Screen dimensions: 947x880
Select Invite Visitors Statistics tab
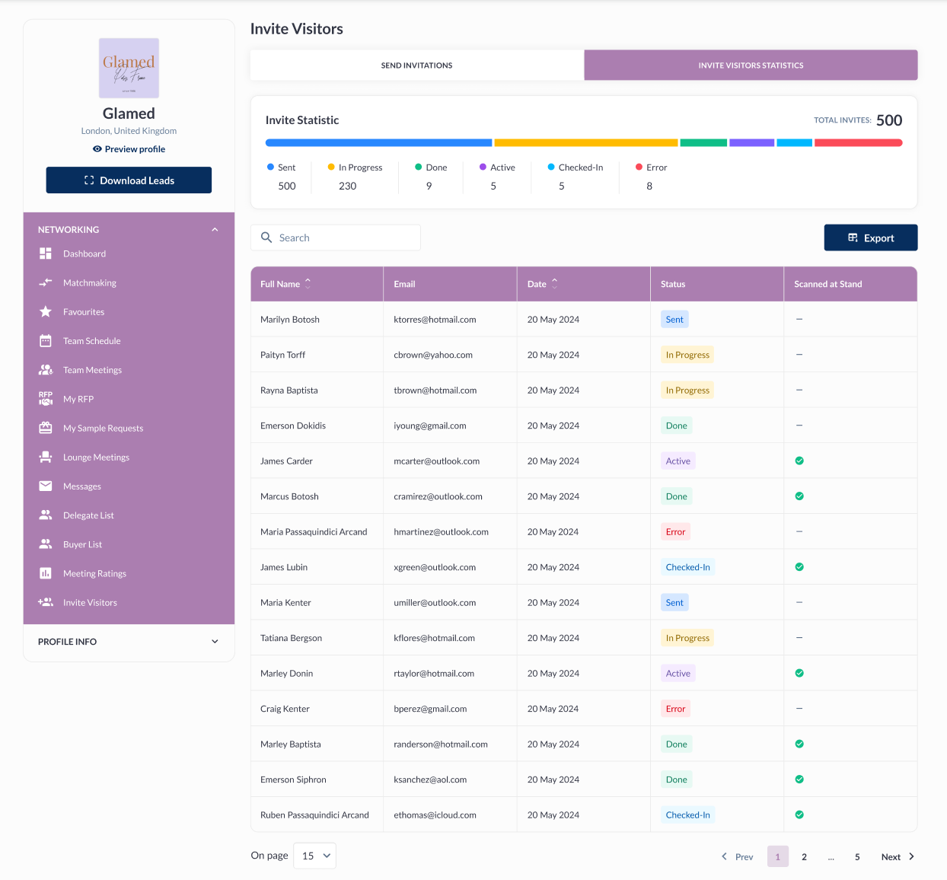point(751,65)
